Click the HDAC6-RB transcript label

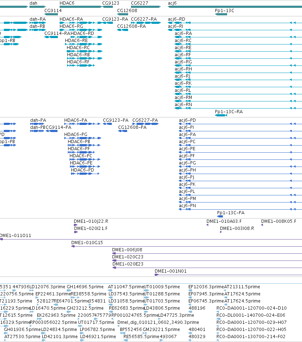78,54
